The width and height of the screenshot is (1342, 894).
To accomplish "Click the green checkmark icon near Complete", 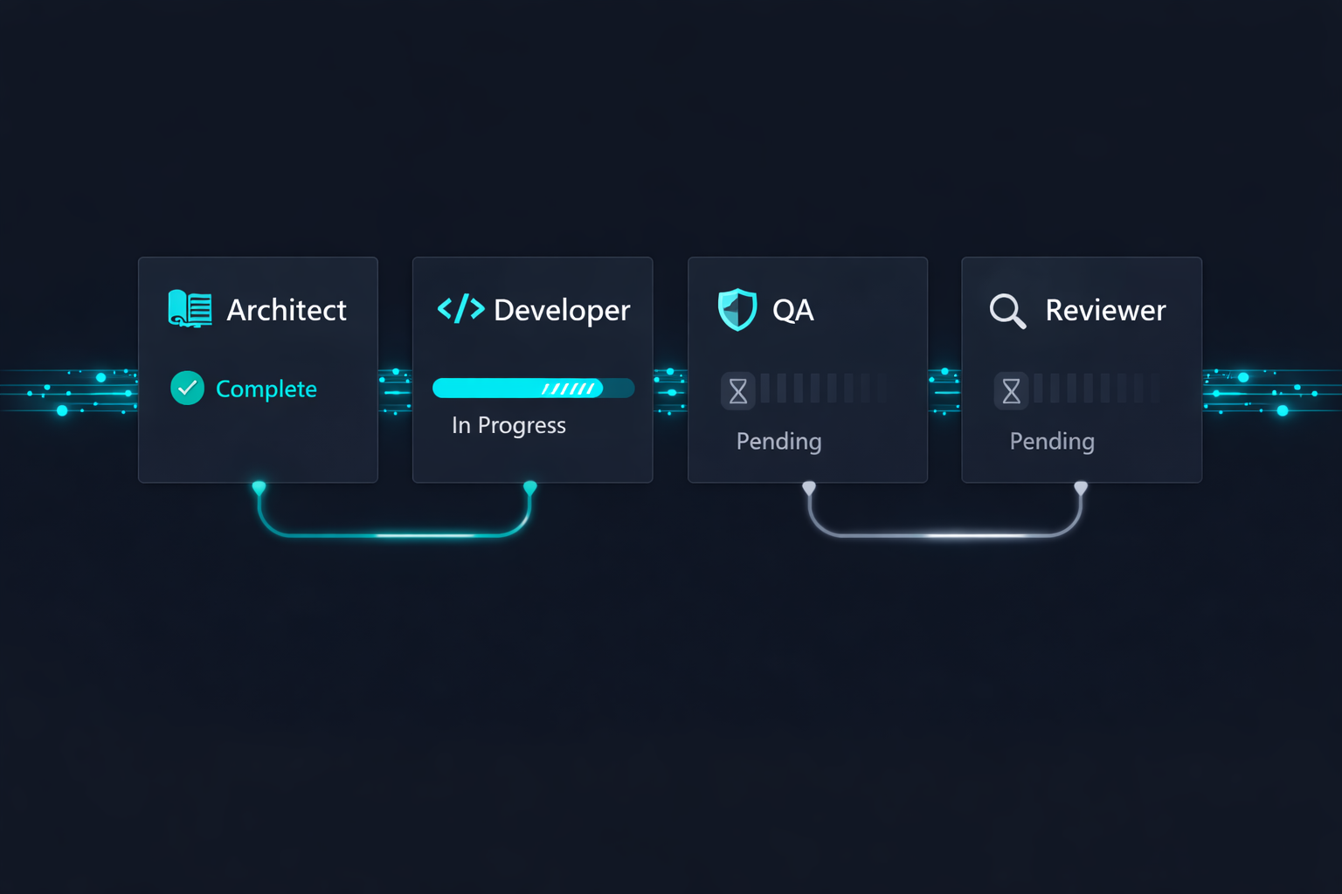I will pos(187,388).
